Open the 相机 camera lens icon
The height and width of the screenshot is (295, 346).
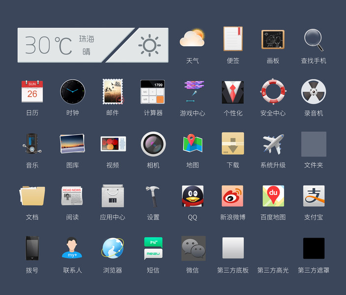pos(153,144)
